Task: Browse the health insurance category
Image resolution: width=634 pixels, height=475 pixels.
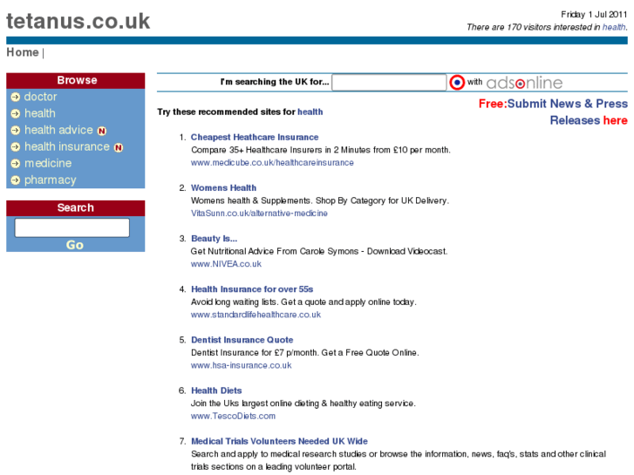Action: (x=67, y=146)
